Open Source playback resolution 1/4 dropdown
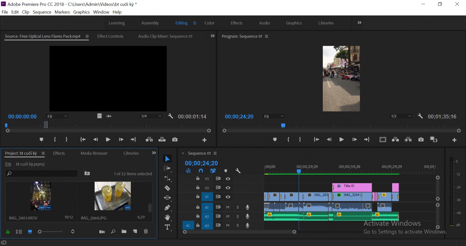 point(151,116)
